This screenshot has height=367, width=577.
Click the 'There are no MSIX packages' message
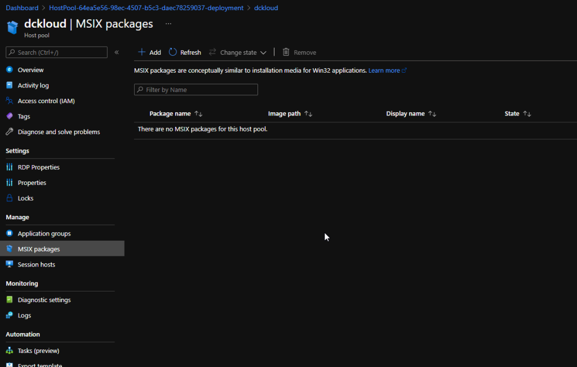coord(202,129)
